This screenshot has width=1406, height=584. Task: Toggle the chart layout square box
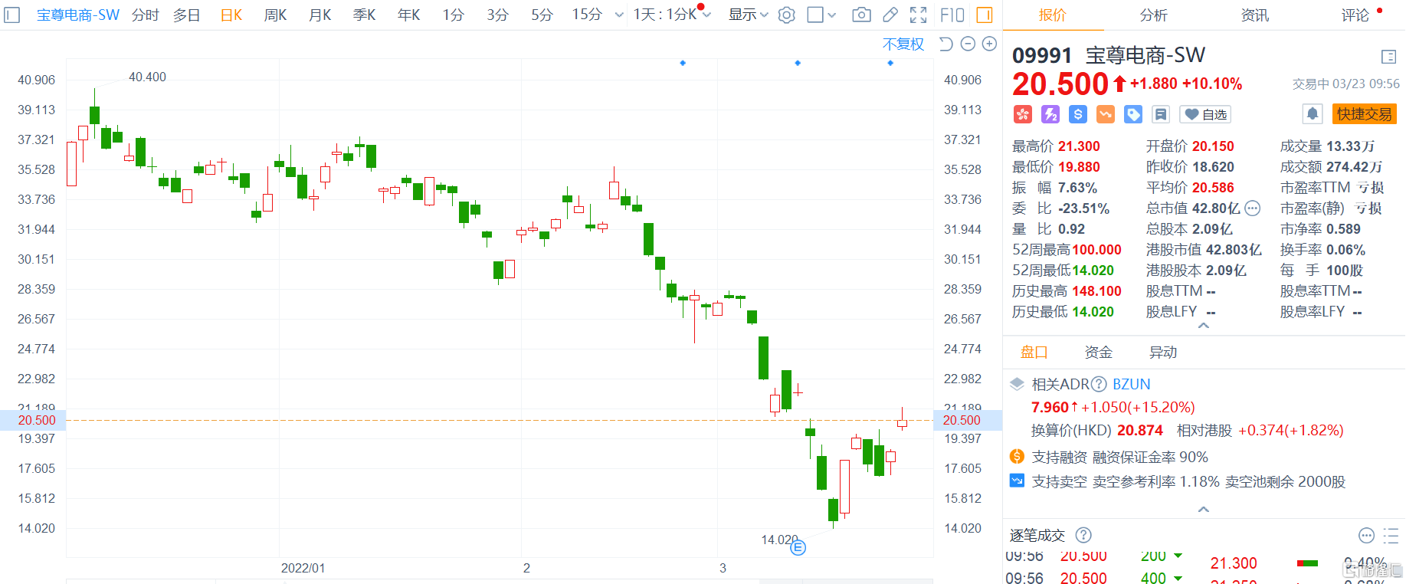(x=815, y=15)
